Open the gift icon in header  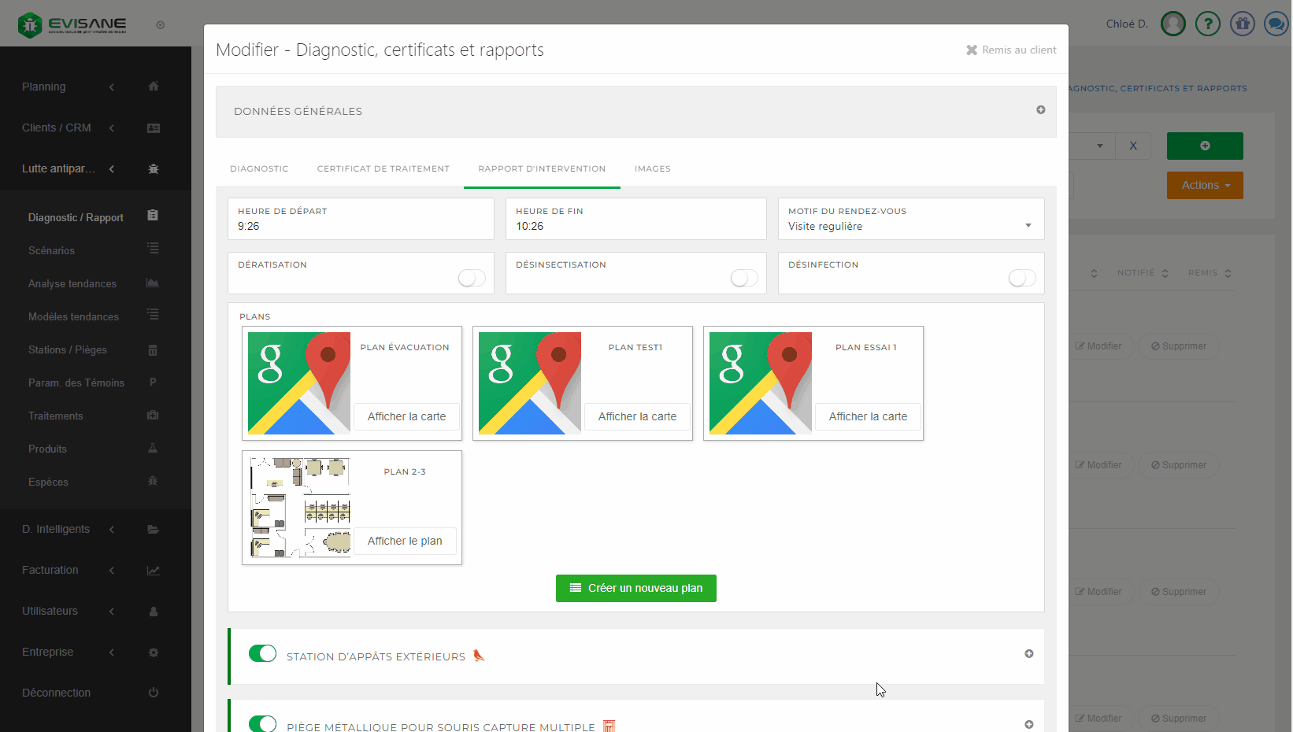click(x=1242, y=24)
